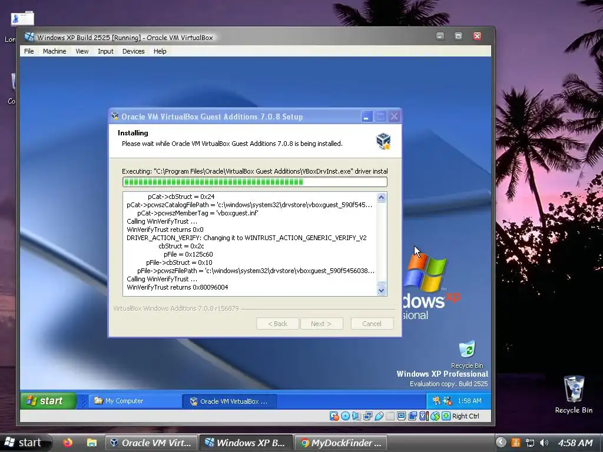Click the 'pFile = 0x125c60' log line
The image size is (603, 452).
[188, 254]
